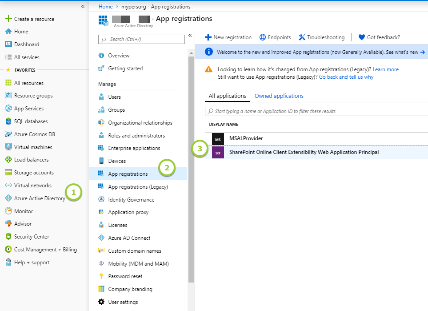Open the Learn more link

[x=386, y=69]
